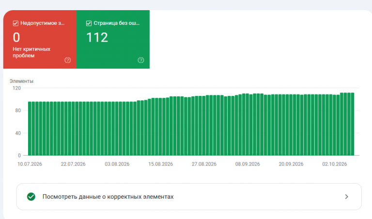Click the 15.08.2026 date label
The image size is (372, 219).
(161, 164)
